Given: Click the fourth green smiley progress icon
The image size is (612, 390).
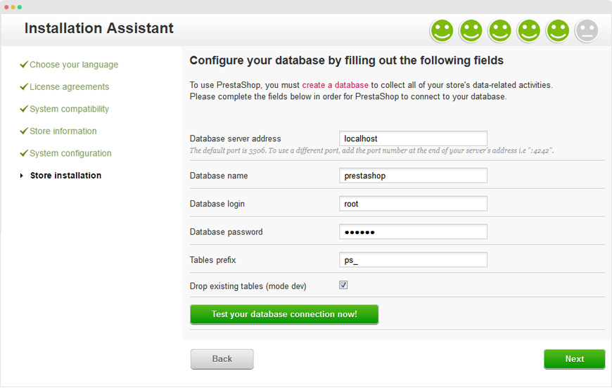Looking at the screenshot, I should click(x=528, y=31).
